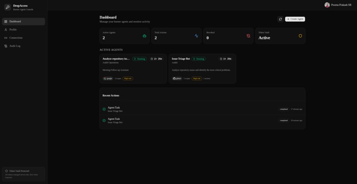Open the Profile page
357x184 pixels.
pos(23,30)
